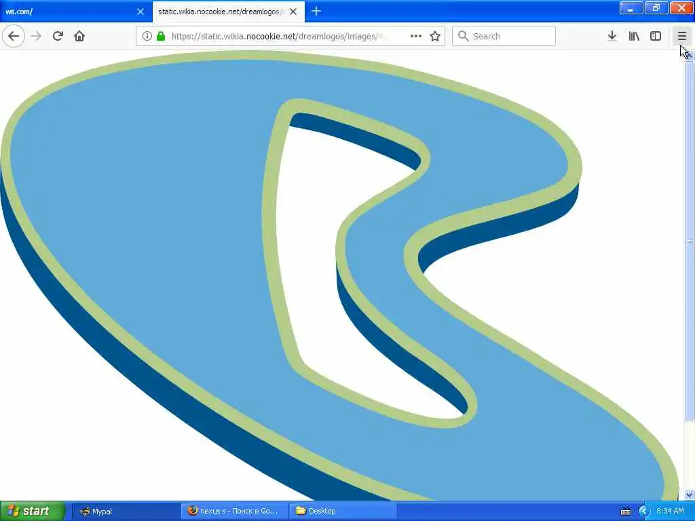
Task: Go forward with the forward arrow
Action: point(37,36)
